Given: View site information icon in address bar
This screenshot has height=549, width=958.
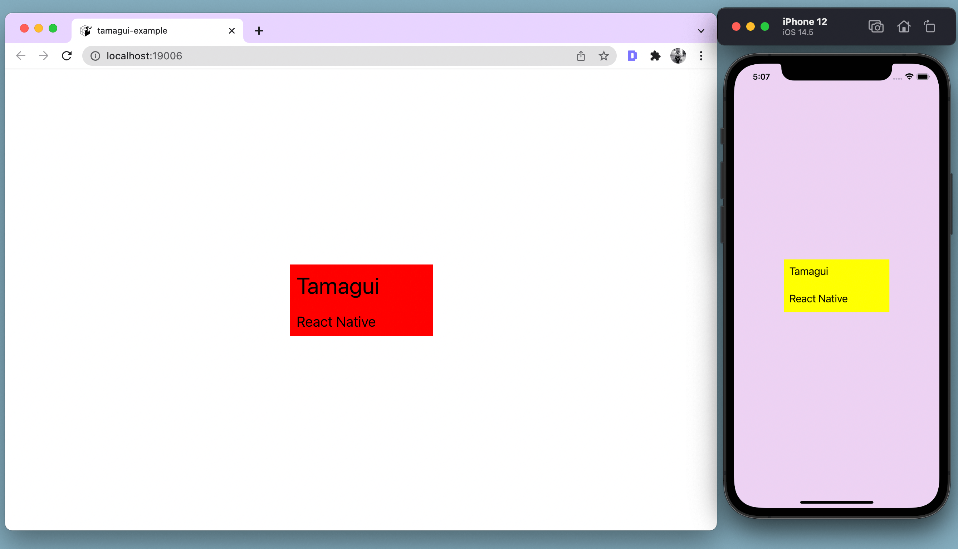Looking at the screenshot, I should pyautogui.click(x=96, y=56).
